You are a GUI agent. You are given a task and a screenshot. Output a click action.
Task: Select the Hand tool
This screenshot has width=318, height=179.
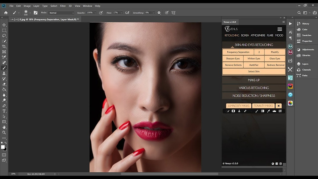pos(4,127)
